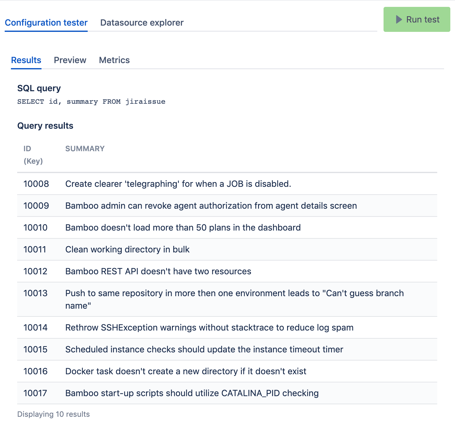The height and width of the screenshot is (433, 455).
Task: Open the Configuration tester tab
Action: click(46, 23)
